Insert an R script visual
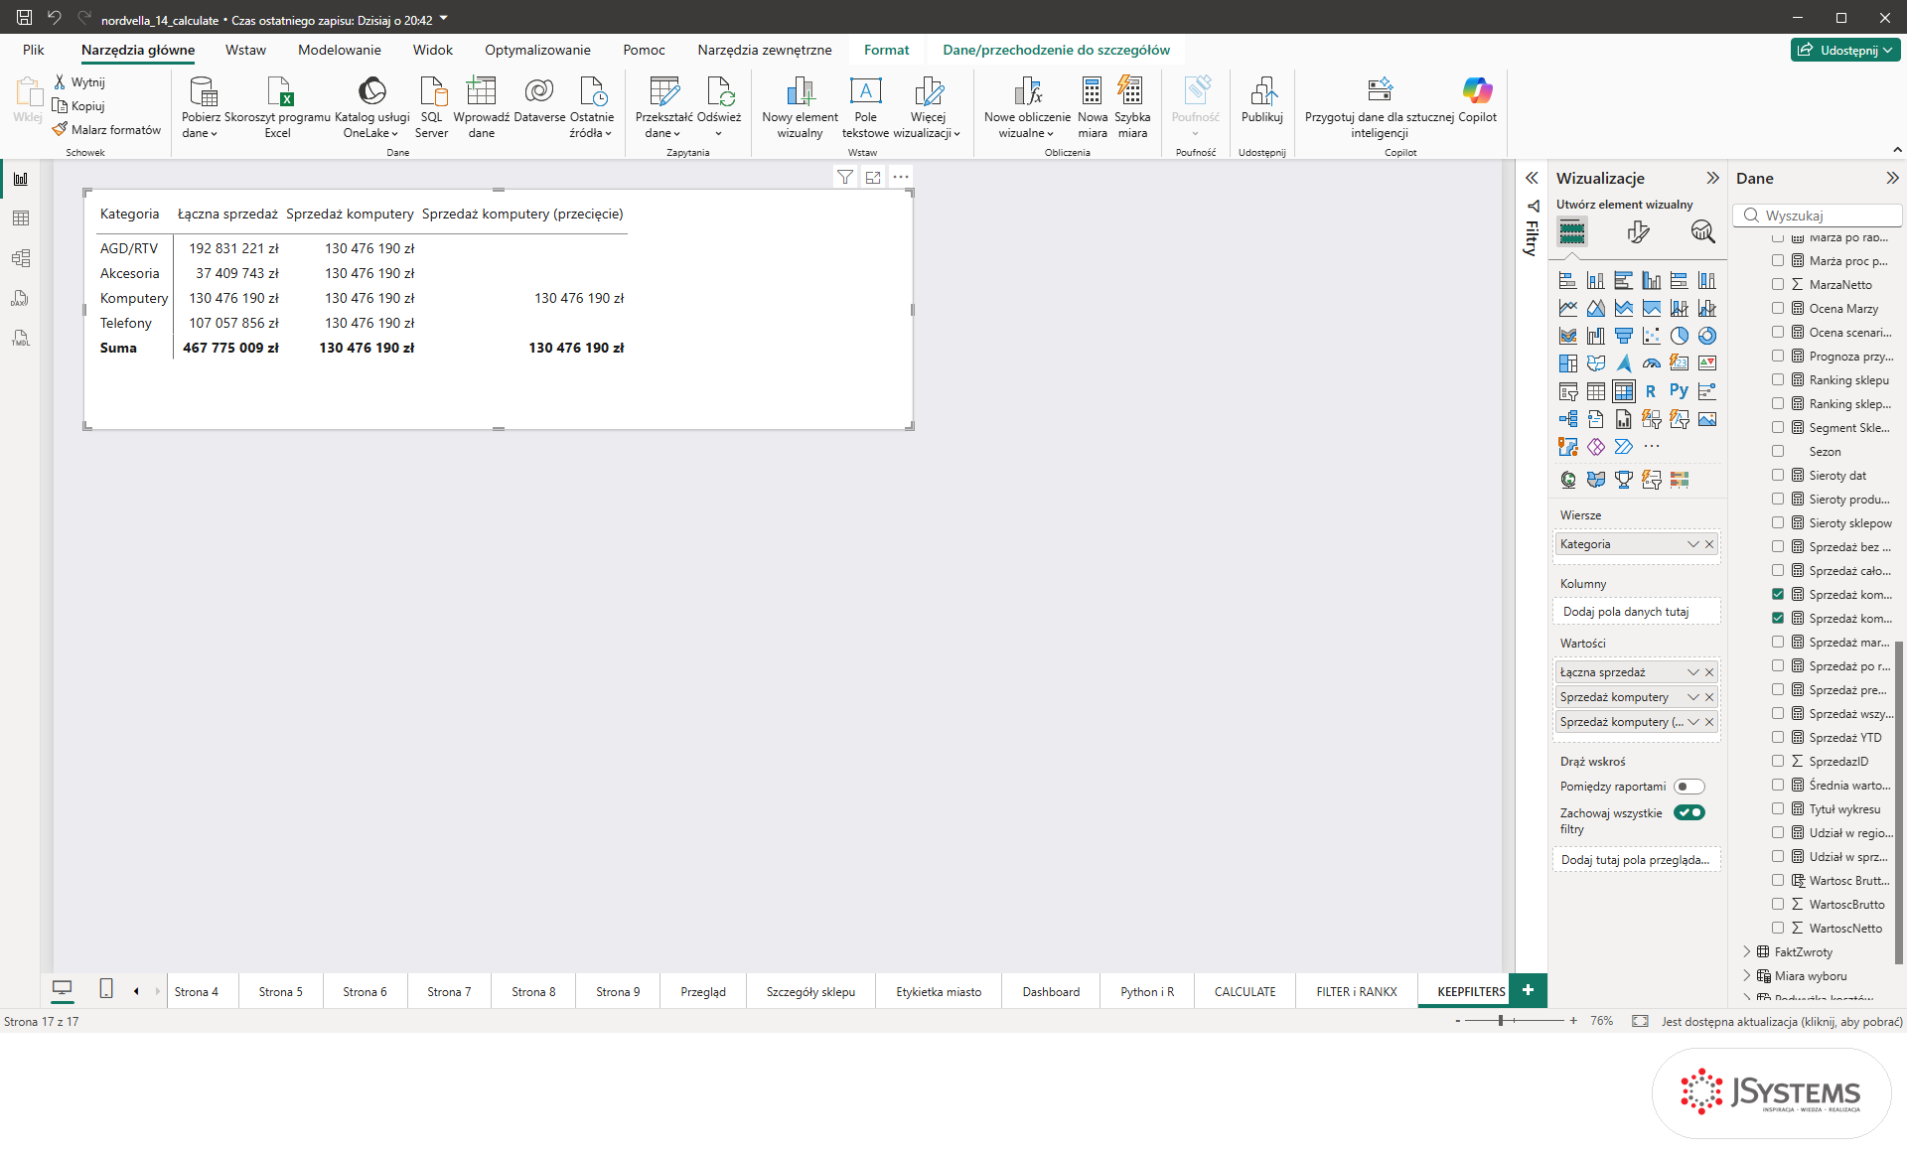Screen dimensions: 1907x1154 (x=1651, y=391)
